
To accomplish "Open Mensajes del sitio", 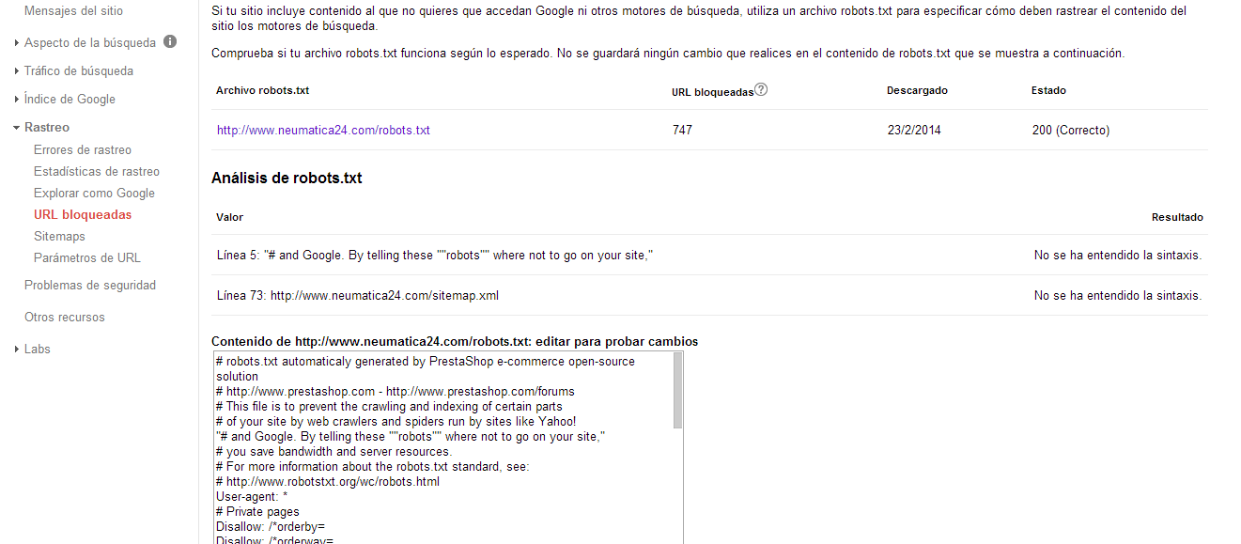I will 73,10.
